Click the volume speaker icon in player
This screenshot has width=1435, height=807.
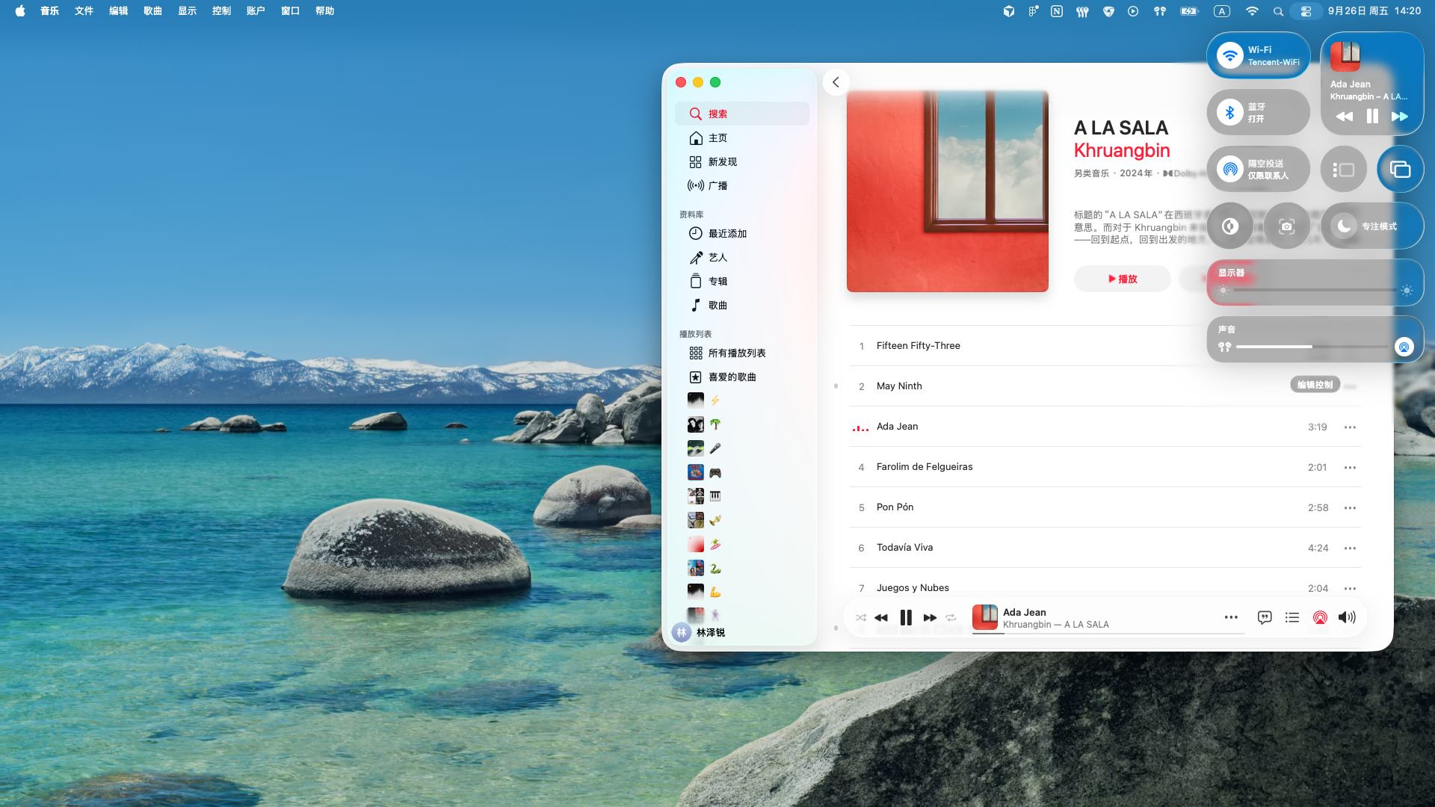click(x=1347, y=617)
